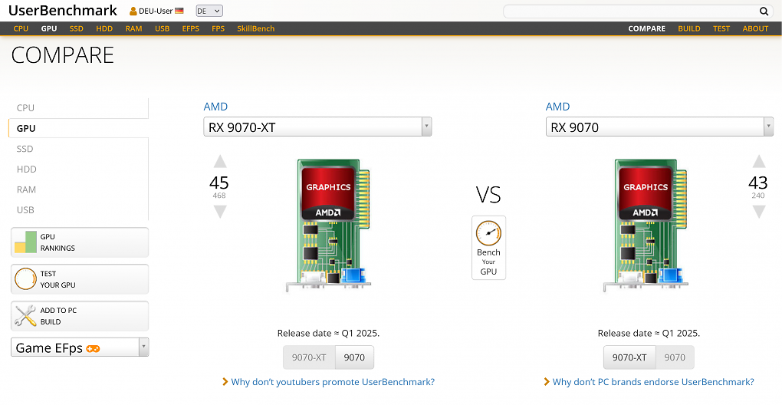The width and height of the screenshot is (782, 405).
Task: Open 'Why don't youtubers promote UserBenchmark?' link
Action: click(333, 382)
